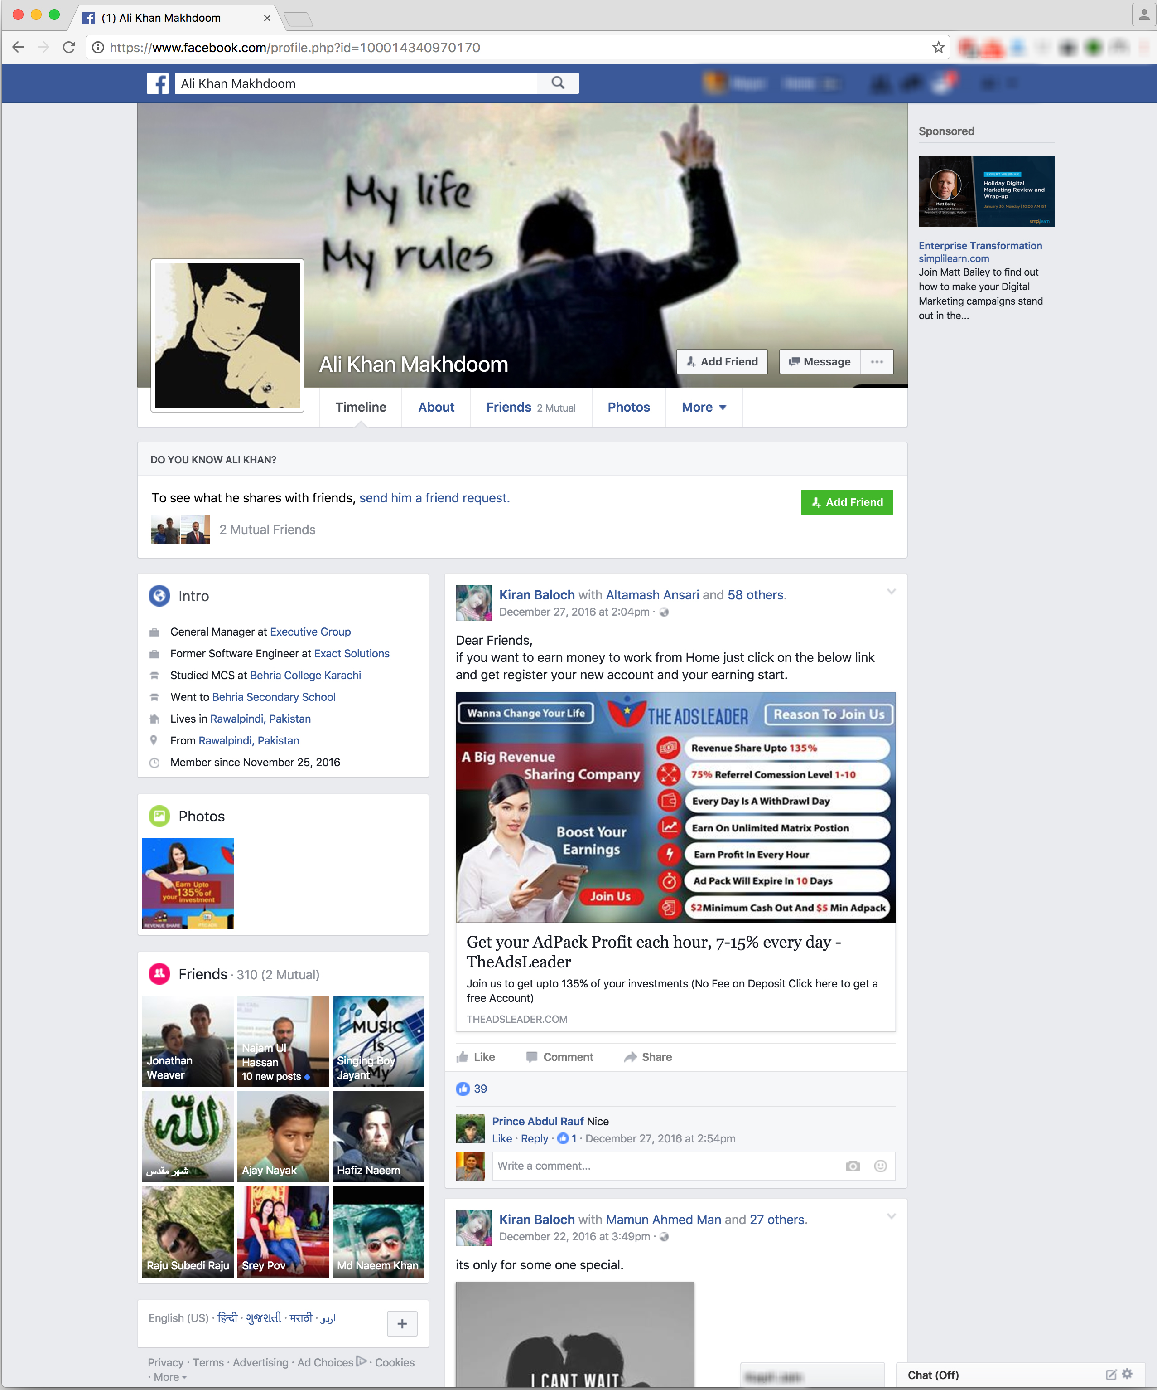Click the green Photos section icon
Viewport: 1157px width, 1390px height.
(x=159, y=816)
